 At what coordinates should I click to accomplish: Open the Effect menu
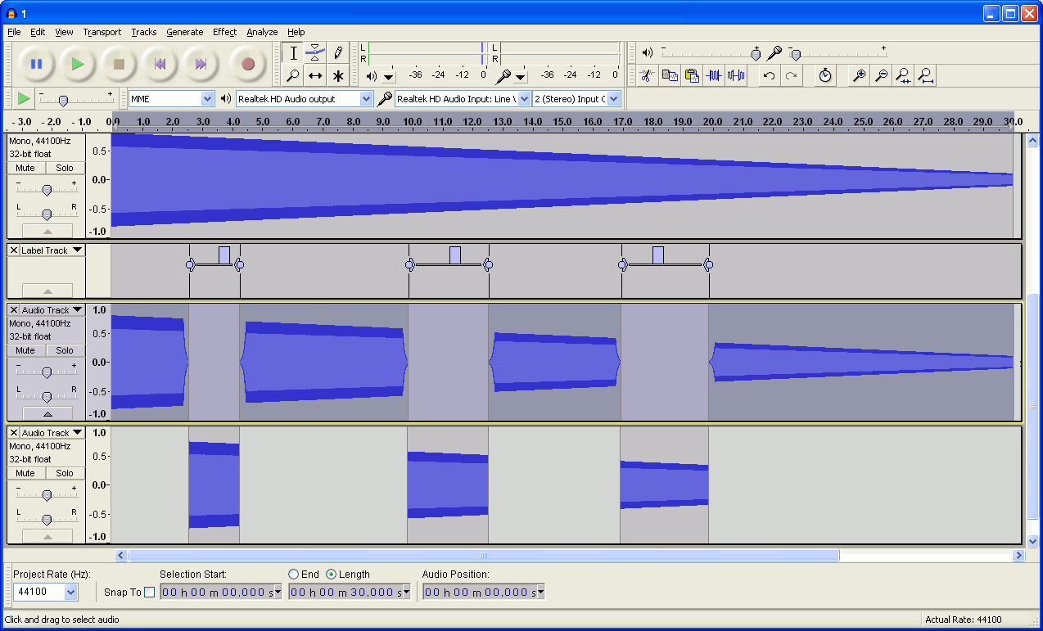click(224, 32)
